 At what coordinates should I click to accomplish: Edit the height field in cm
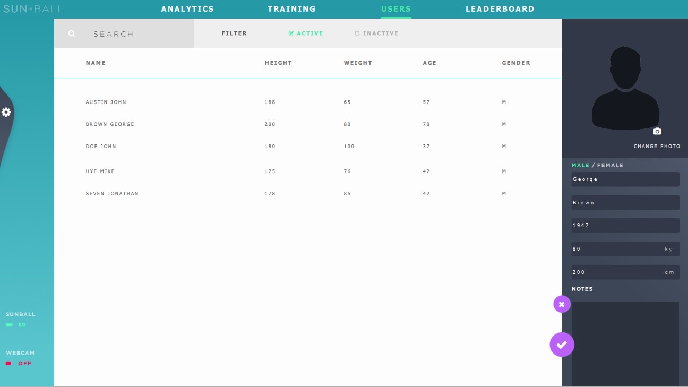pyautogui.click(x=625, y=272)
